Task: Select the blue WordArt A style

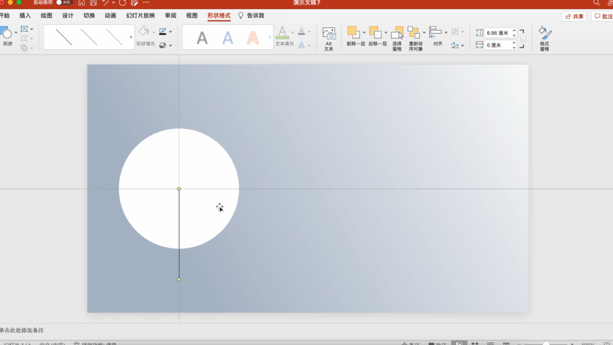Action: point(228,38)
